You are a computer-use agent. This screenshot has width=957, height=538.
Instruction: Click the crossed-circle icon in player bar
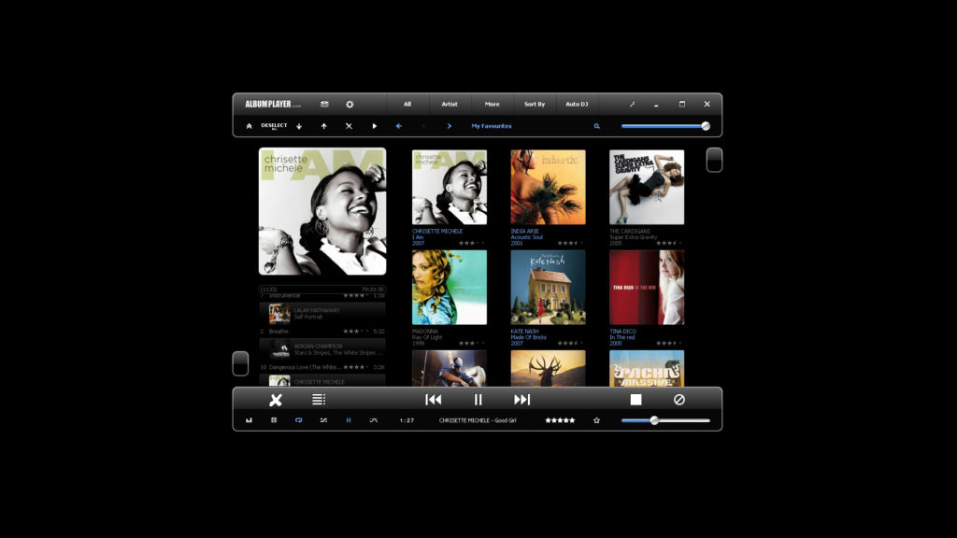pos(679,400)
